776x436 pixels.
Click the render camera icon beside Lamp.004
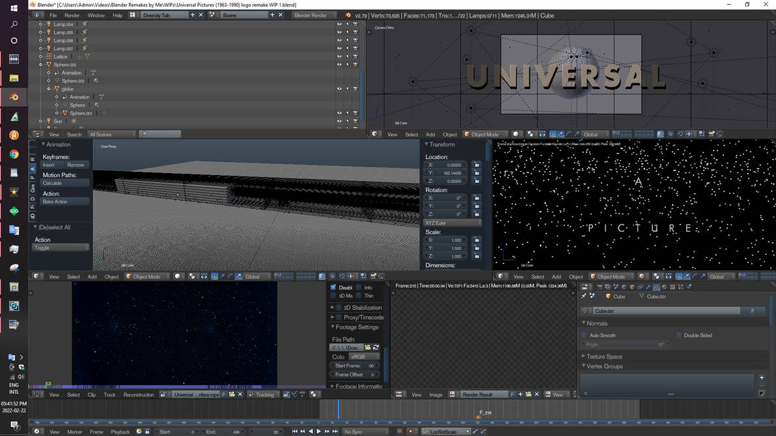[355, 23]
